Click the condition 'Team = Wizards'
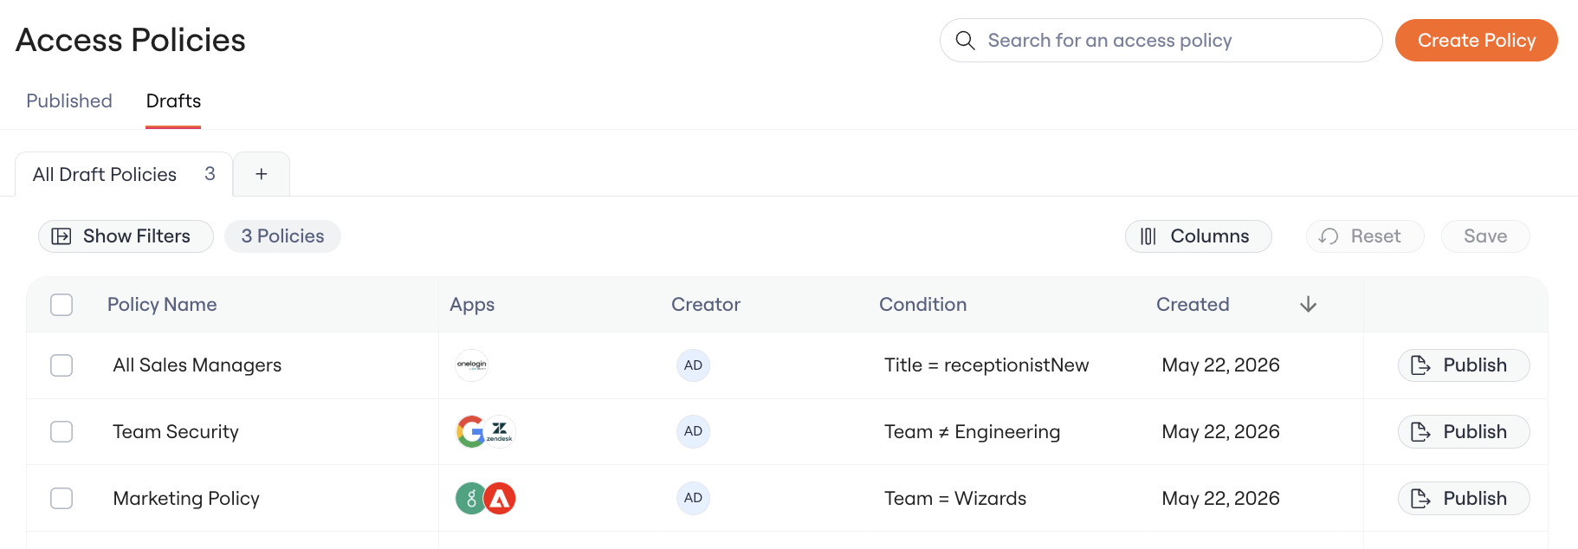This screenshot has height=549, width=1578. [x=955, y=498]
